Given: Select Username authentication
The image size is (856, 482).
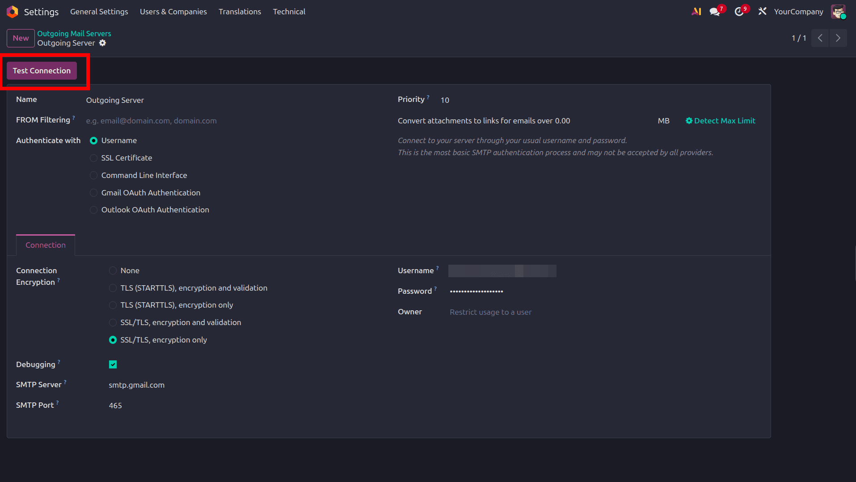Looking at the screenshot, I should (x=93, y=141).
